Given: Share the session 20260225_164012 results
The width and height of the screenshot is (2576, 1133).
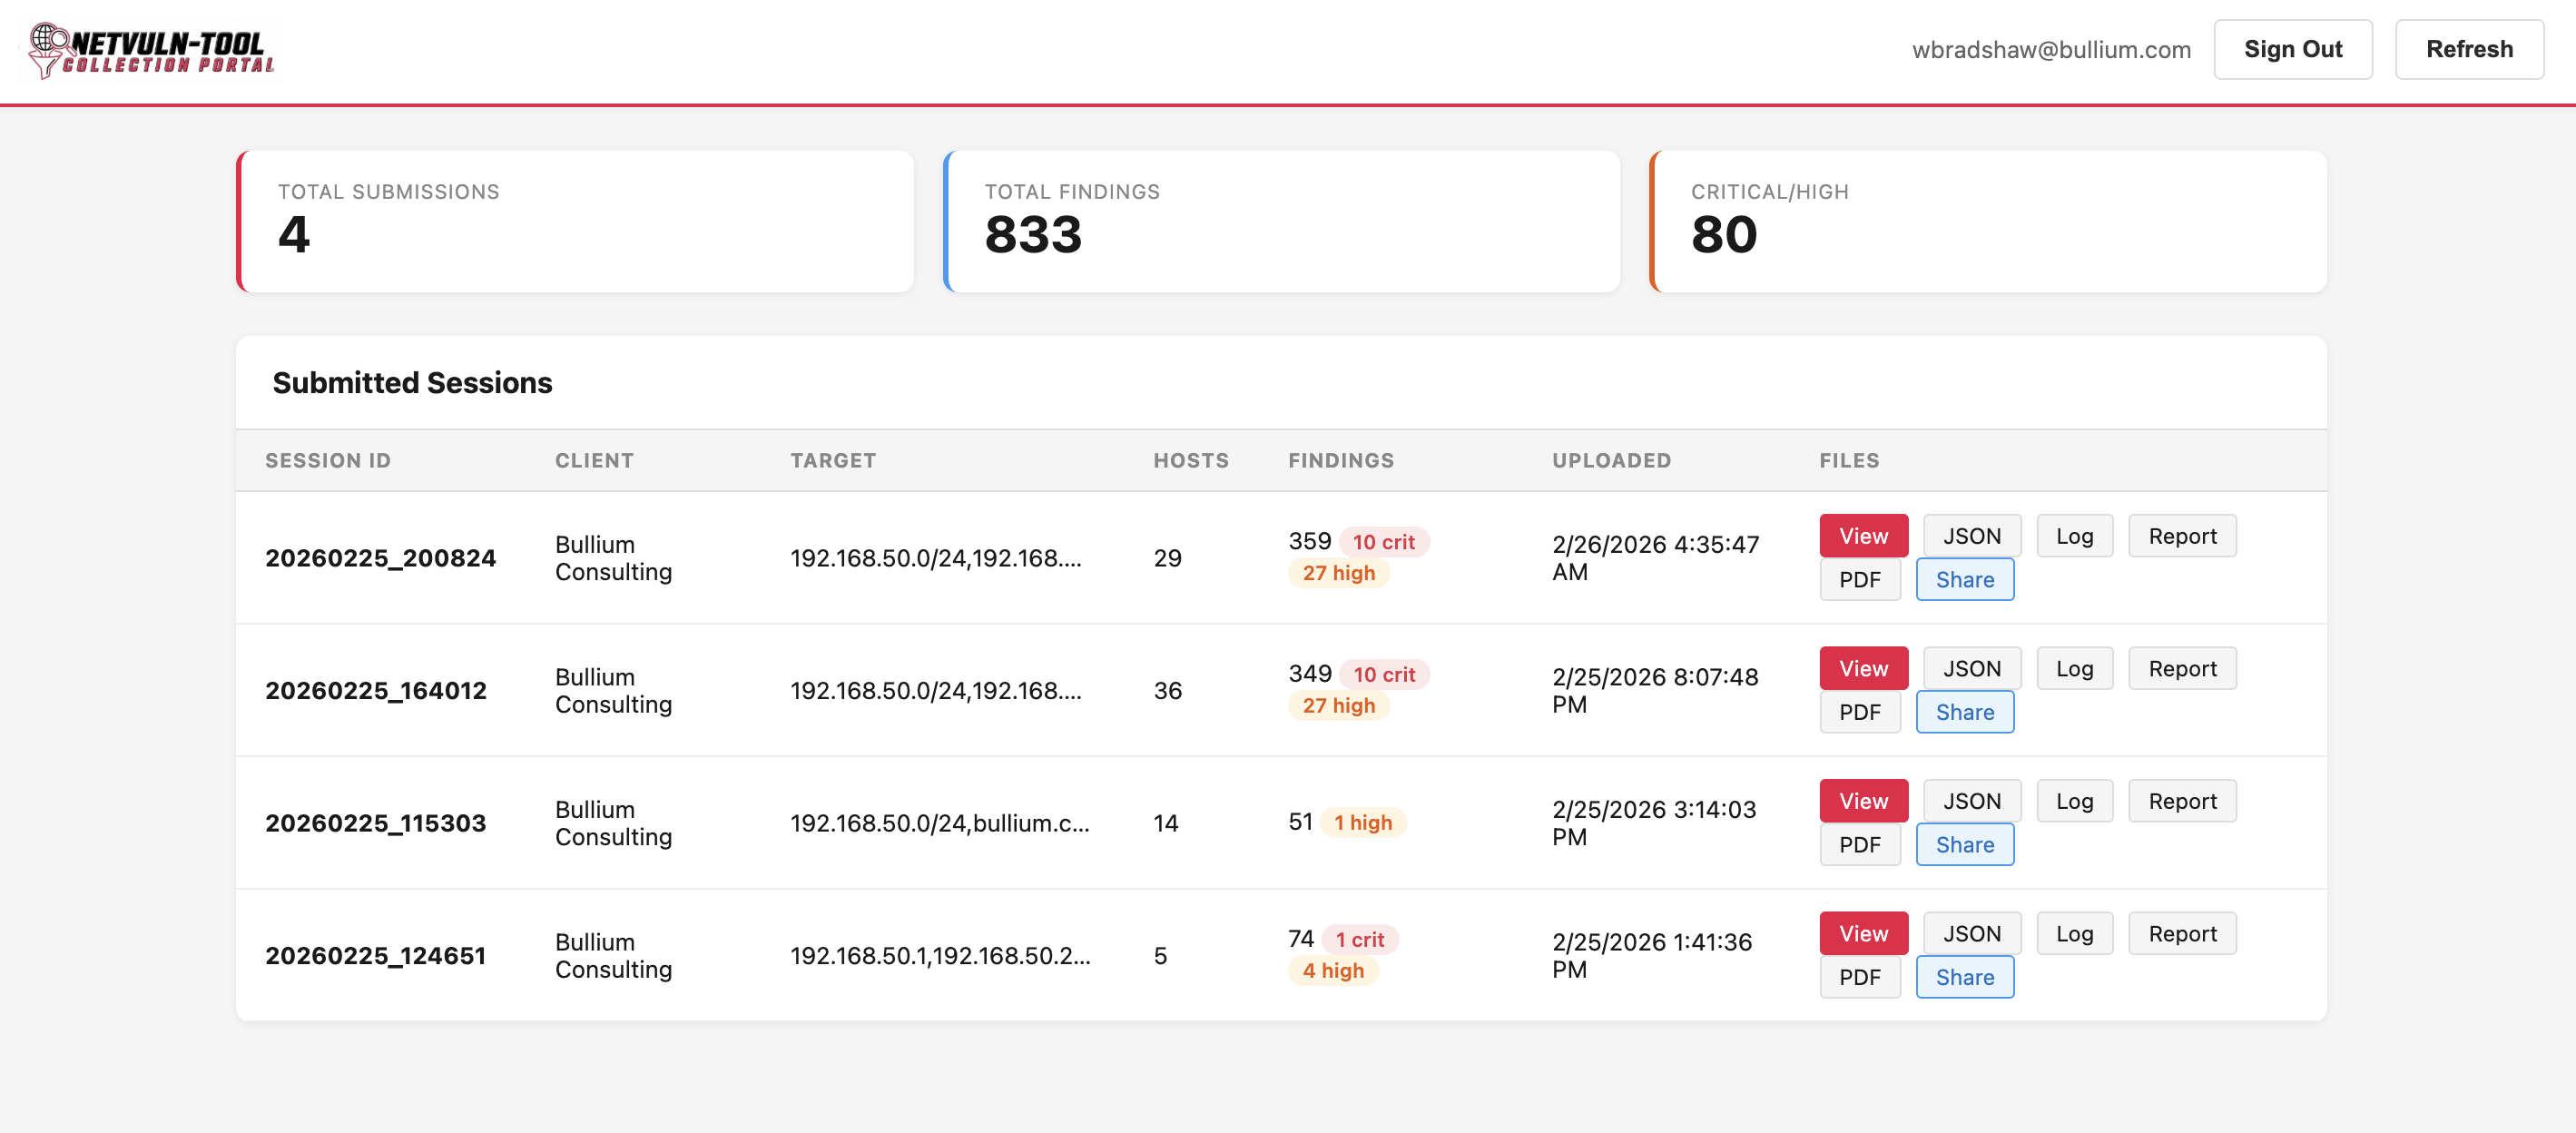Looking at the screenshot, I should pos(1963,711).
